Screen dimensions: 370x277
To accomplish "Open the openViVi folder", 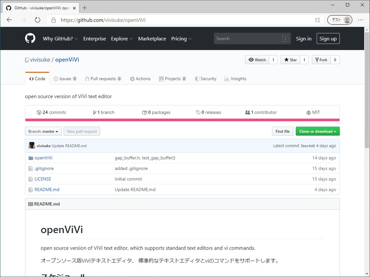I will click(43, 158).
